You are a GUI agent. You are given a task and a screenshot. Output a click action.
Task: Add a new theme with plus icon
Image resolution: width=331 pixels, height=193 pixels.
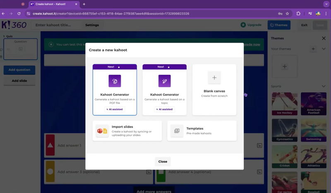[313, 49]
